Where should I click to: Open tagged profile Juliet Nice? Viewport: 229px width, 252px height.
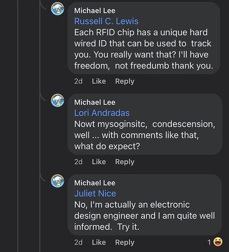tap(95, 194)
